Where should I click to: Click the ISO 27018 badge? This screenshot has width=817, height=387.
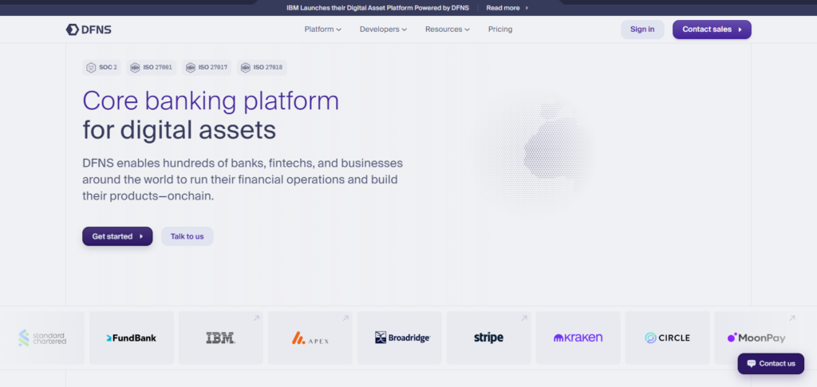tap(262, 68)
